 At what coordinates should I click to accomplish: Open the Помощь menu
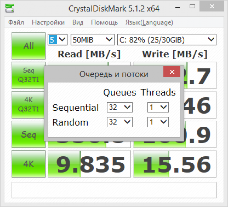click(x=104, y=22)
